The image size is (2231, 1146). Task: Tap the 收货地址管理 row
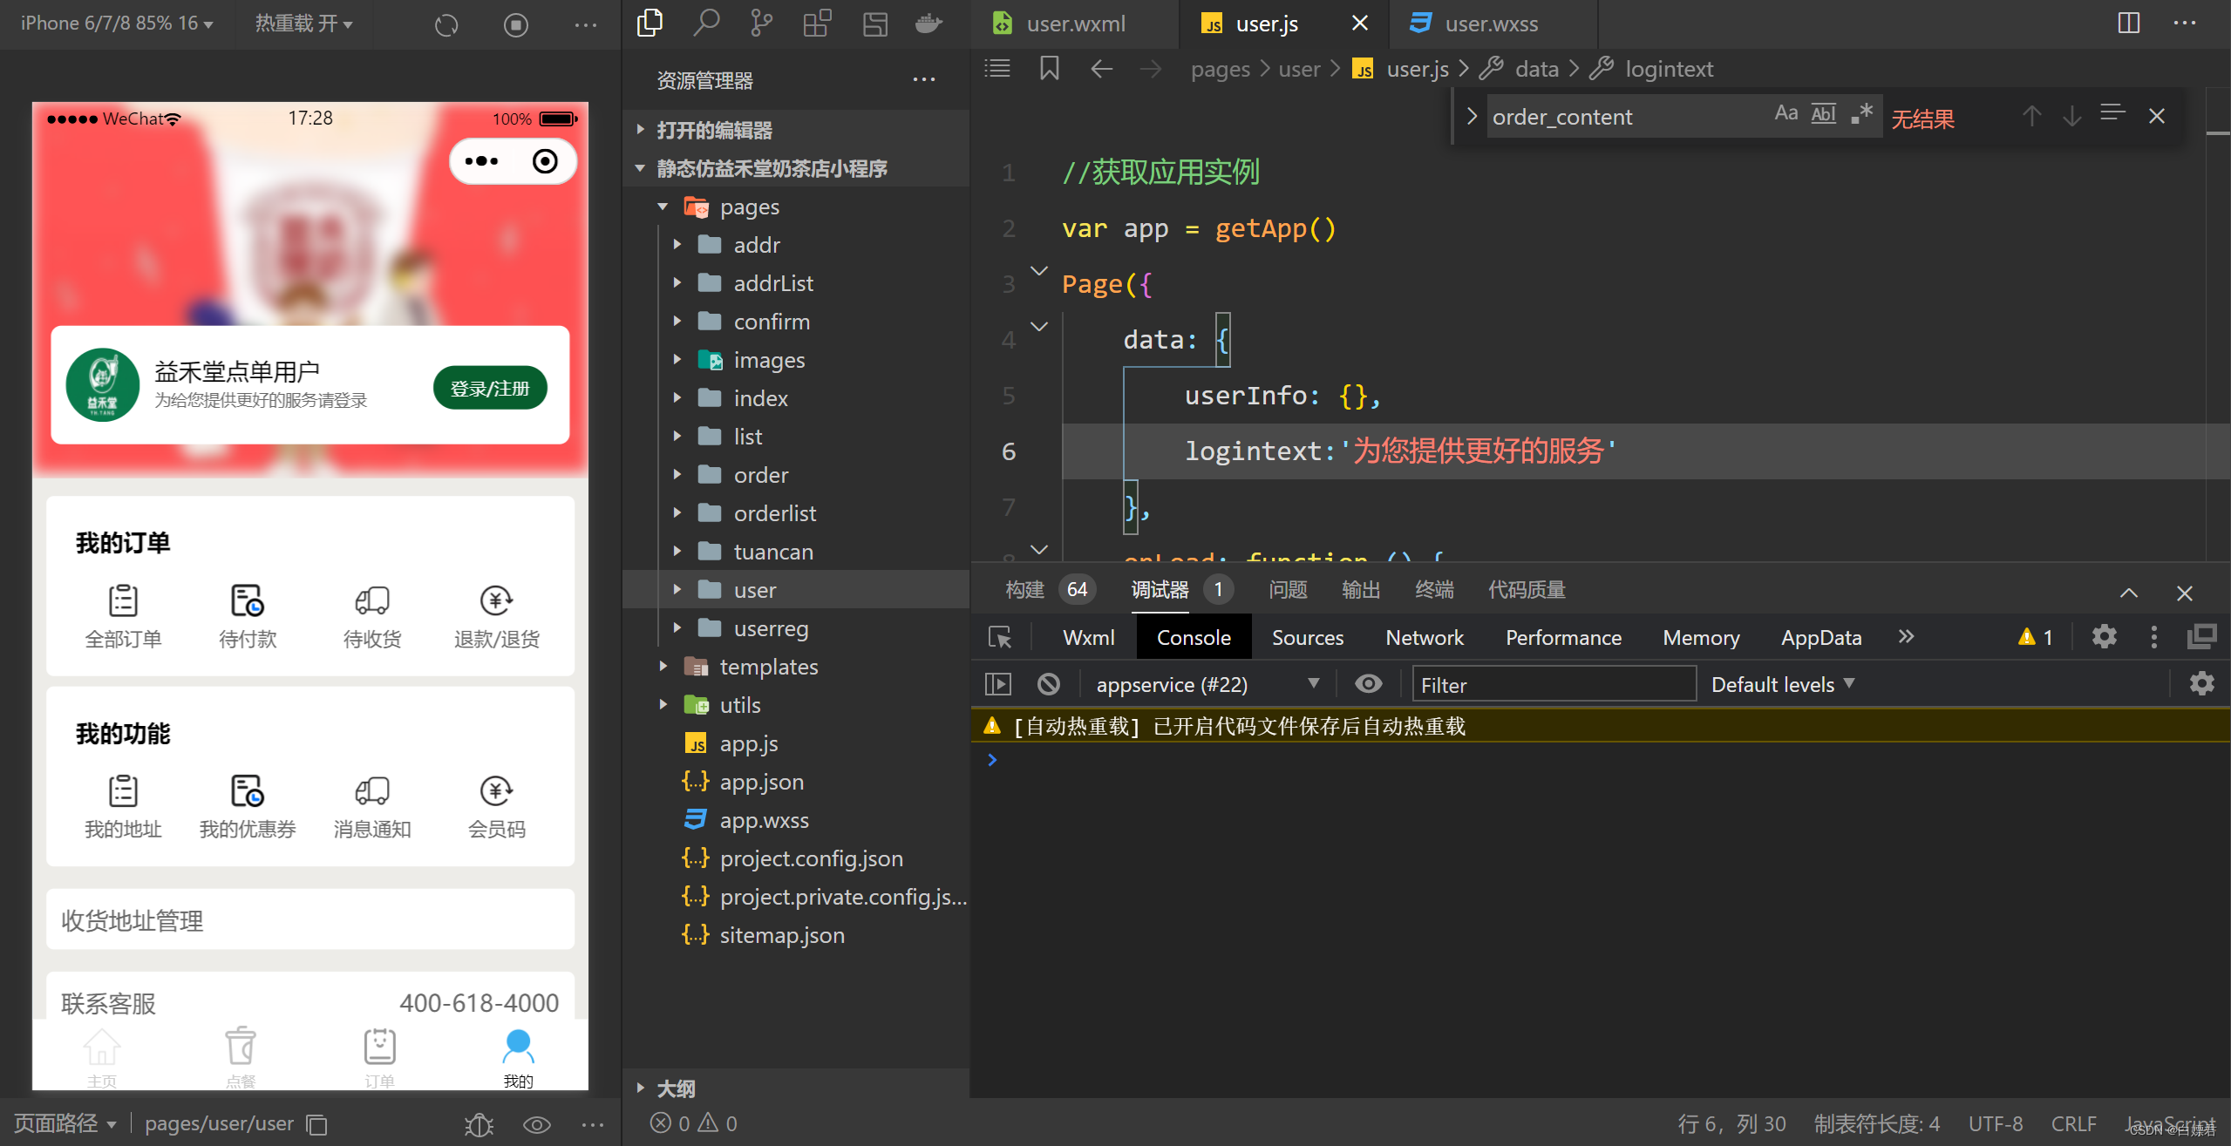(310, 920)
